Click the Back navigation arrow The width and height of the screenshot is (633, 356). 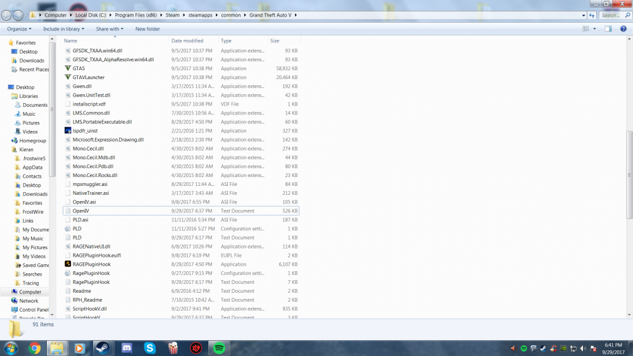(x=6, y=15)
